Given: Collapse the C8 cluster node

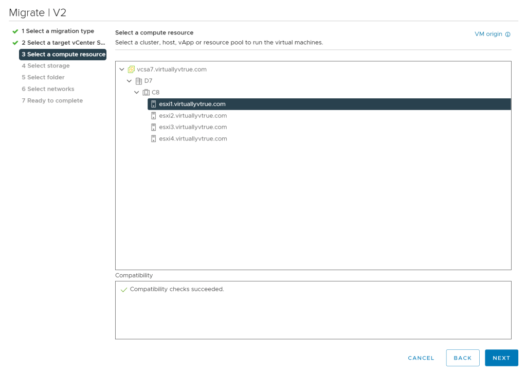Looking at the screenshot, I should coord(137,93).
